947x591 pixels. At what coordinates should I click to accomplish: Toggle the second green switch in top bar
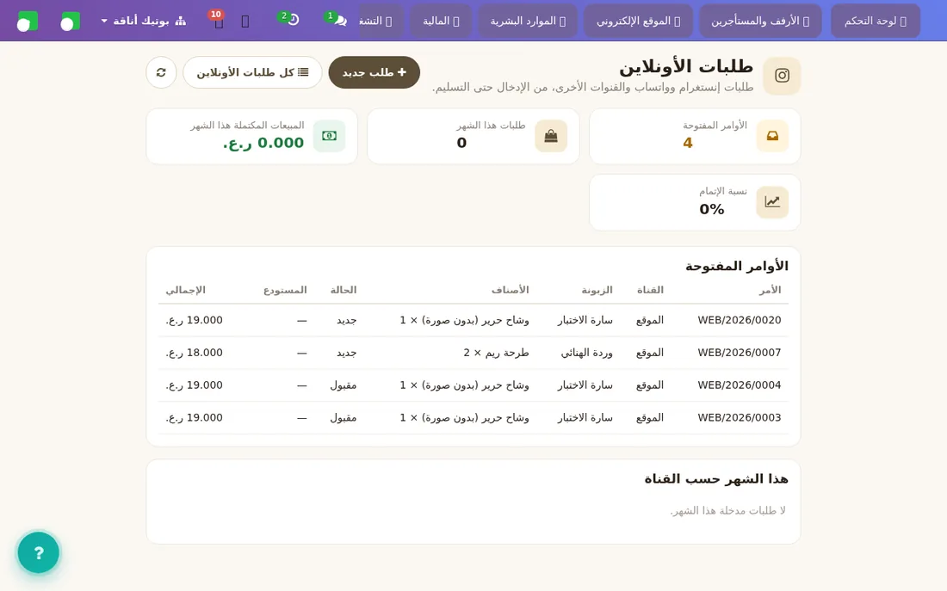coord(70,22)
